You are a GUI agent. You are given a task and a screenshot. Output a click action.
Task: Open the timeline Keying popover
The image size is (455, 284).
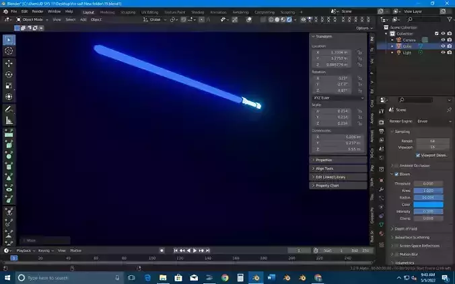point(46,250)
